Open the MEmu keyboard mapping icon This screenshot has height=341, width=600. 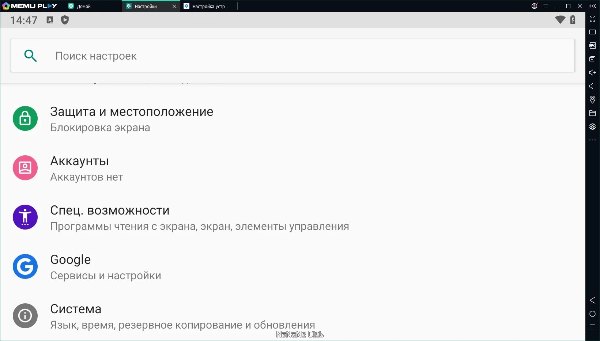593,32
